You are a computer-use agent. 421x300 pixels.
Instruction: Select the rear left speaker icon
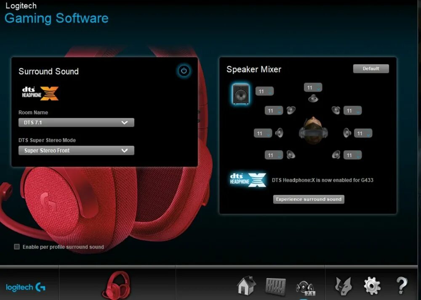pos(291,155)
